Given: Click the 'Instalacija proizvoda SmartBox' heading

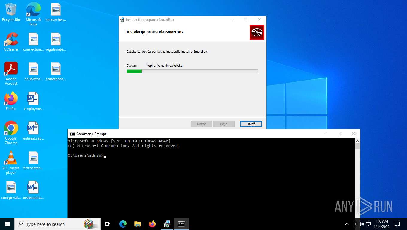Looking at the screenshot, I should [x=155, y=32].
